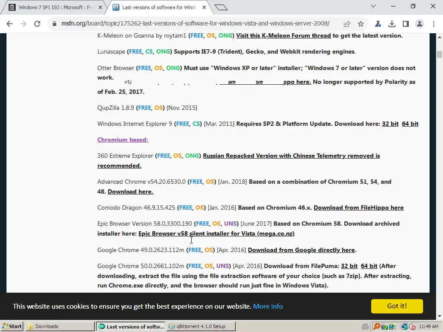Click the Lunascape browser entry text

point(111,52)
